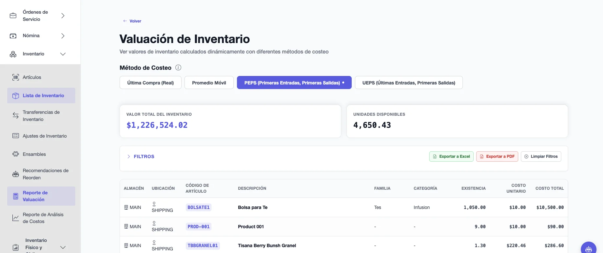Click the Nómina payroll icon
Screen dimensions: 603x253
(x=13, y=36)
